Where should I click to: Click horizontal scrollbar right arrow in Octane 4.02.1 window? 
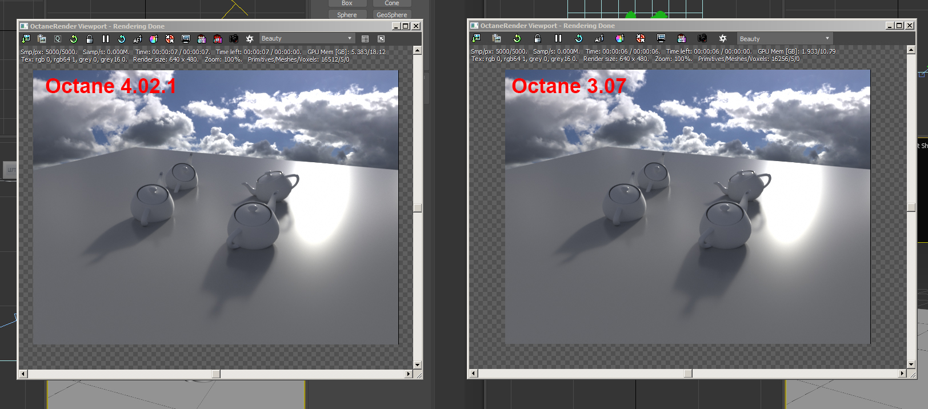408,374
